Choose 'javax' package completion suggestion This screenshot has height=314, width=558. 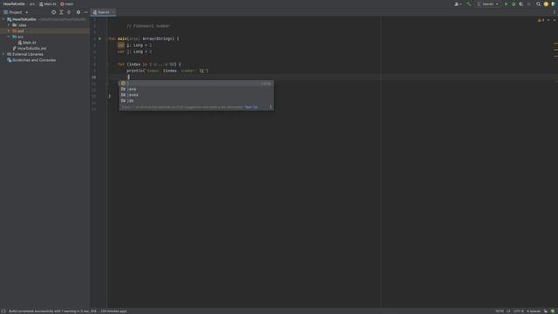pyautogui.click(x=196, y=95)
